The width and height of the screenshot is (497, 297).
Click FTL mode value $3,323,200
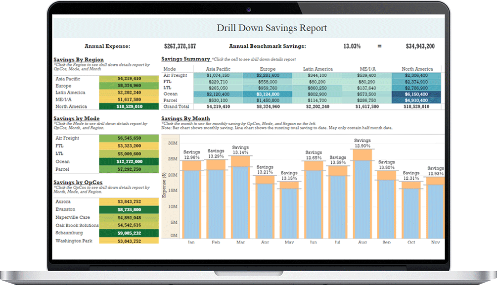[x=129, y=146]
